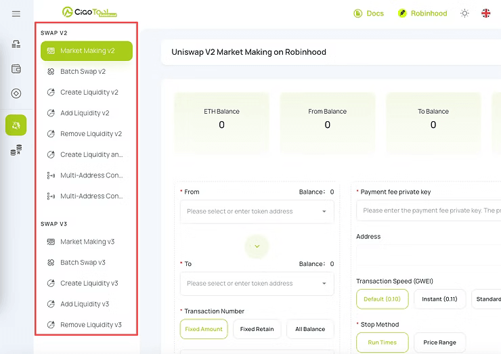Viewport: 501px width, 354px height.
Task: Click the SWAP V3 section header
Action: [54, 224]
